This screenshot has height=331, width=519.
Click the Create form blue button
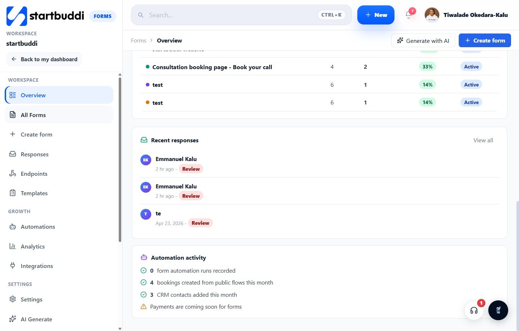[x=485, y=40]
